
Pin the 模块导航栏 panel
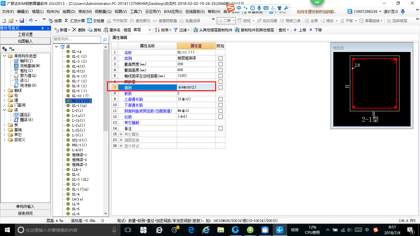click(43, 28)
